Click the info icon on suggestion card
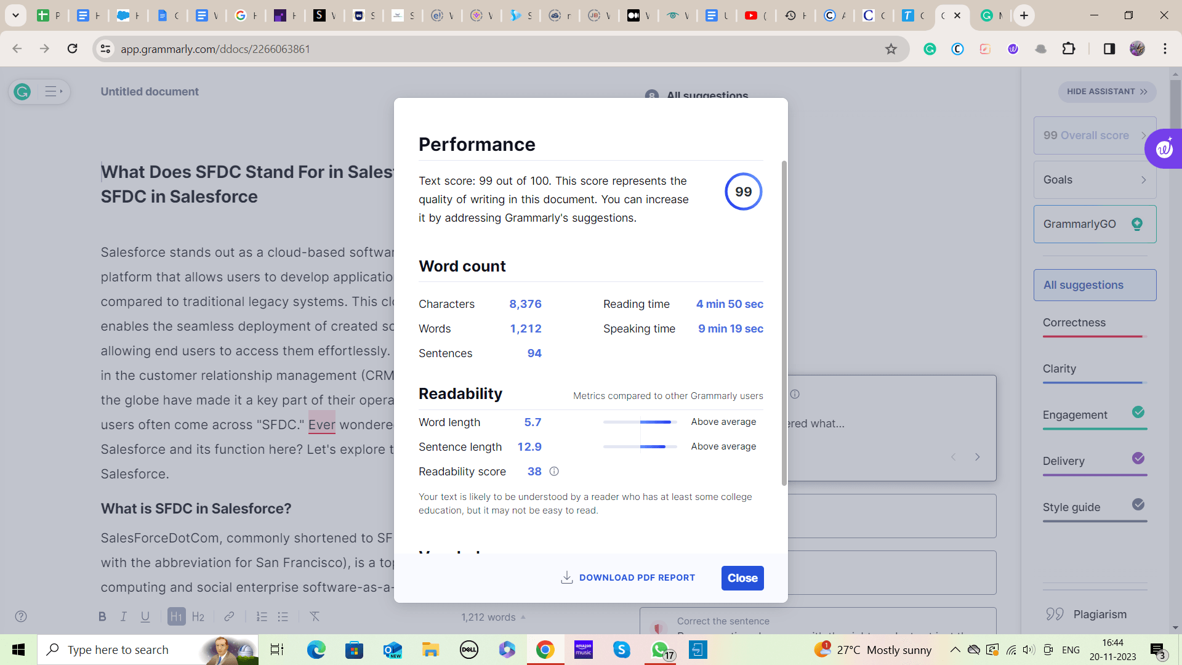 (795, 394)
